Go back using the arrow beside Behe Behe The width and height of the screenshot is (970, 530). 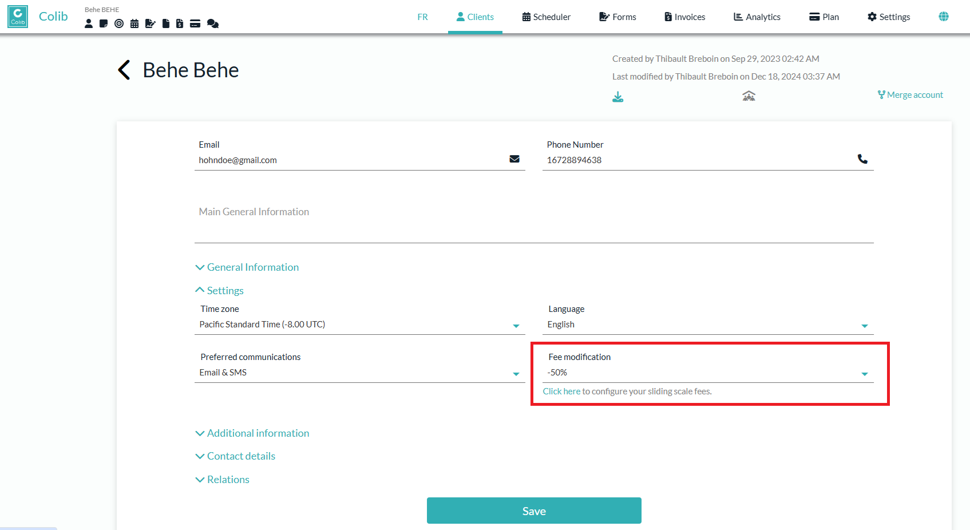(x=124, y=70)
